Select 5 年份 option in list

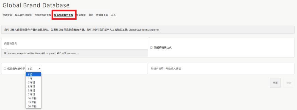pyautogui.click(x=31, y=90)
